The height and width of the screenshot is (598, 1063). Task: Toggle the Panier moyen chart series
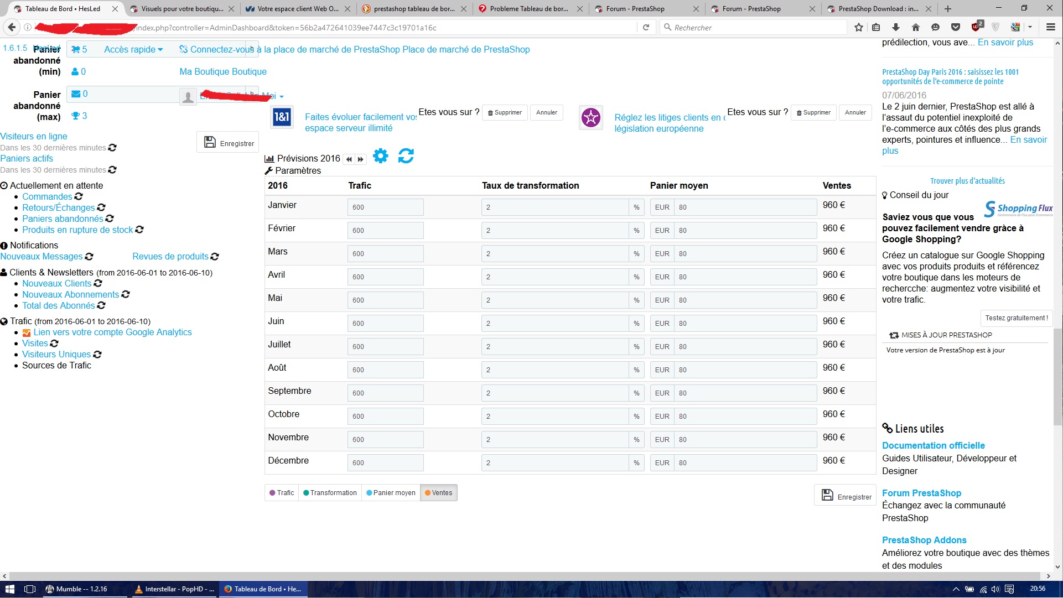pos(391,493)
